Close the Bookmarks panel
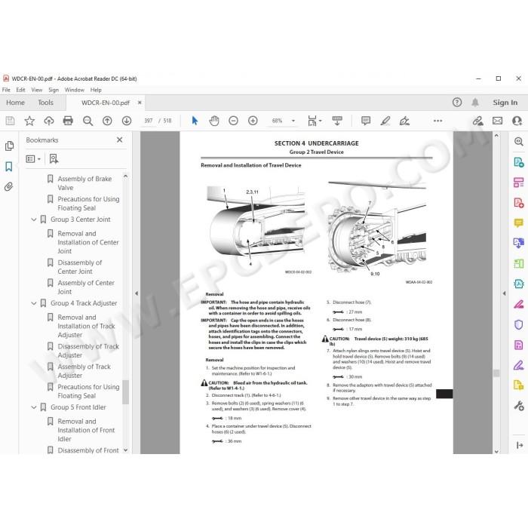Image resolution: width=528 pixels, height=528 pixels. tap(119, 140)
